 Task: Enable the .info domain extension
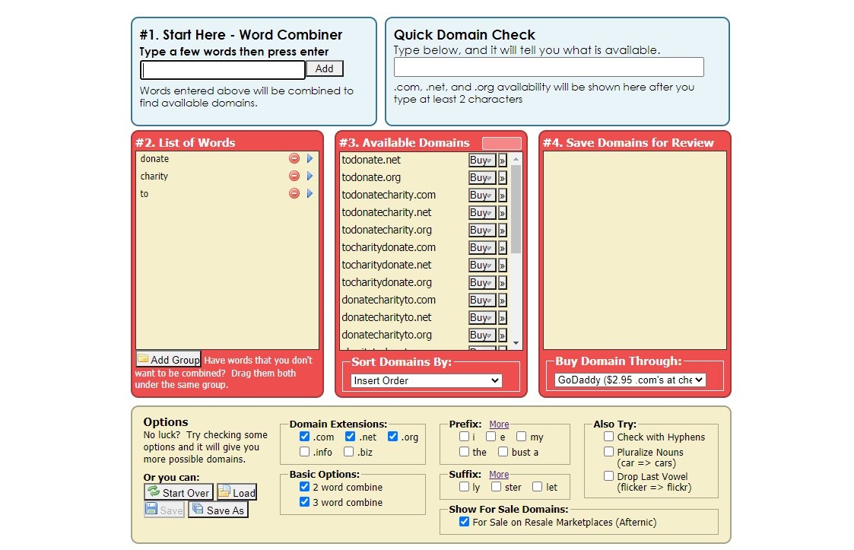304,452
